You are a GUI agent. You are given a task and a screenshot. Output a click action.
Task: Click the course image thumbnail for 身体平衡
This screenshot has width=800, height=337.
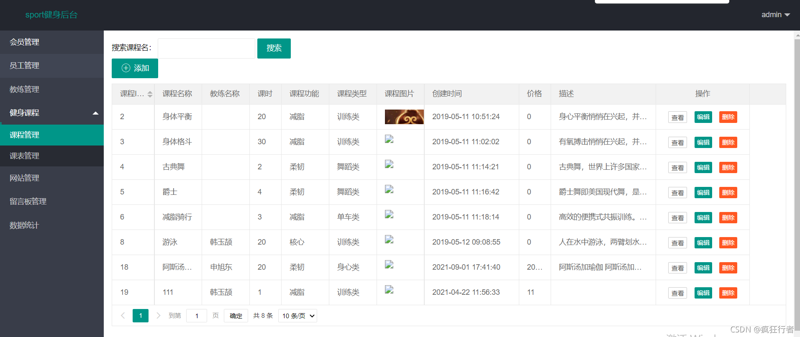coord(404,117)
